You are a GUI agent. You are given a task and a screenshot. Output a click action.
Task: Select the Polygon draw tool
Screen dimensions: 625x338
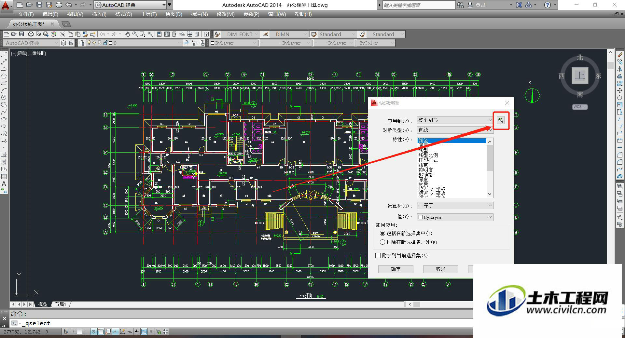pos(4,76)
